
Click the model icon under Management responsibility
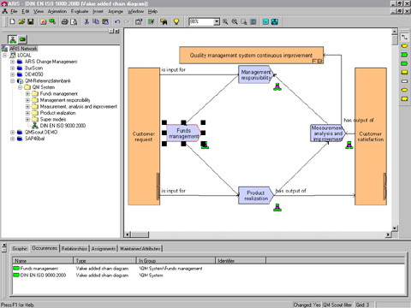[277, 86]
